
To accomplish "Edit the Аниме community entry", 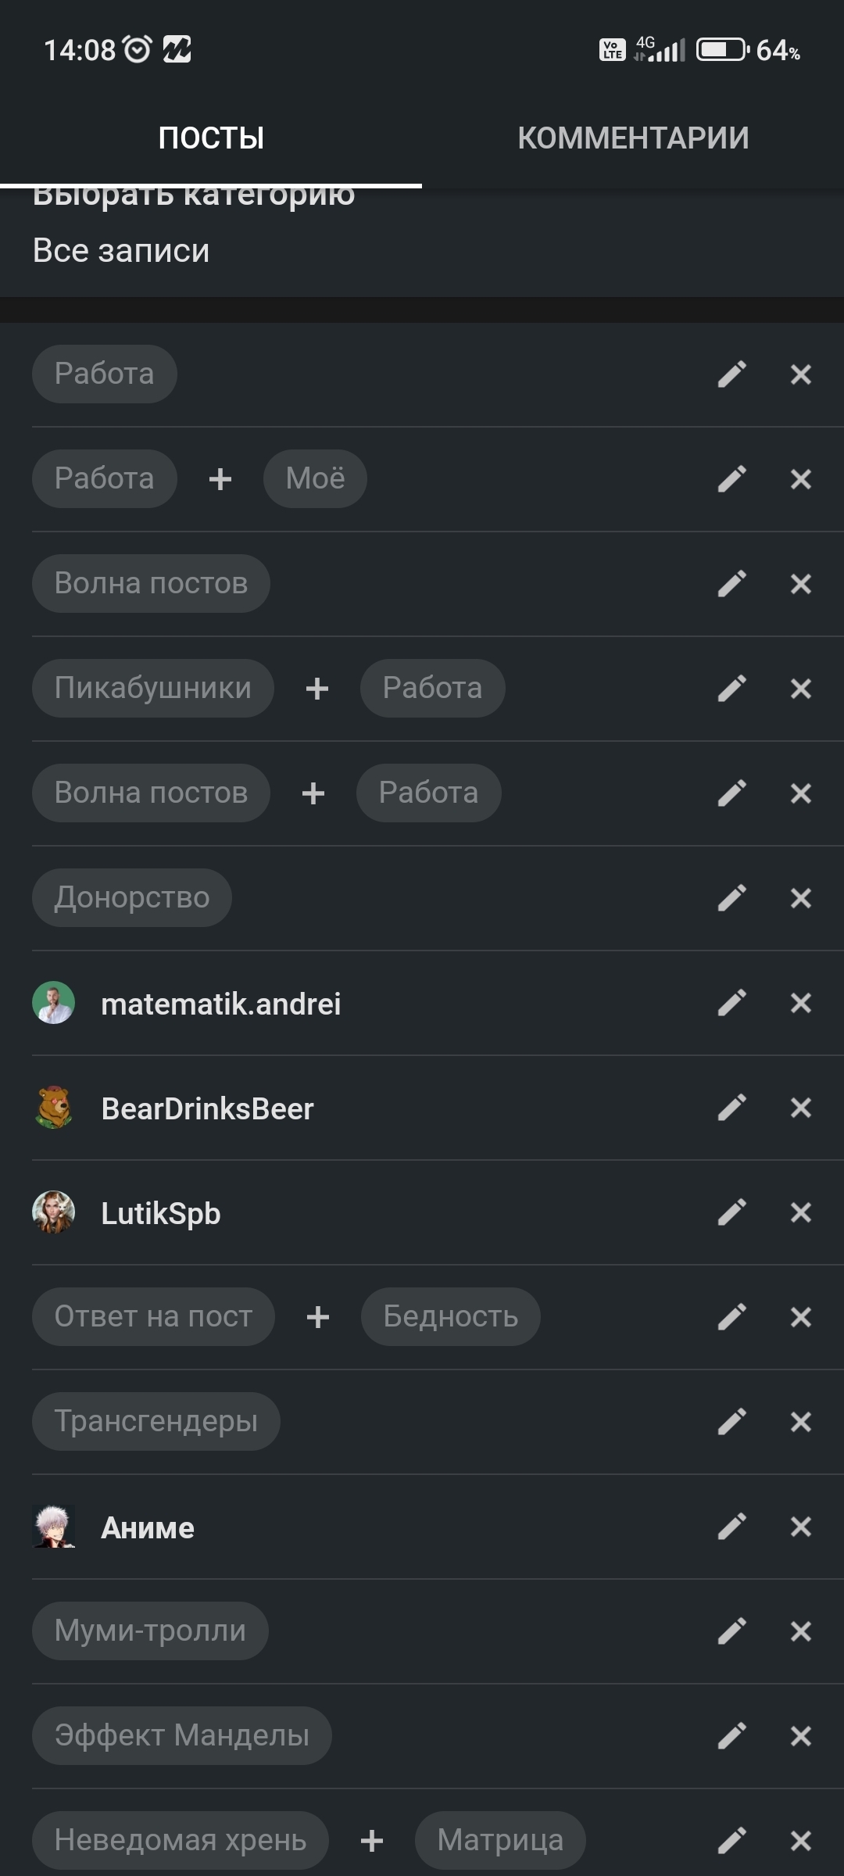I will pyautogui.click(x=732, y=1527).
